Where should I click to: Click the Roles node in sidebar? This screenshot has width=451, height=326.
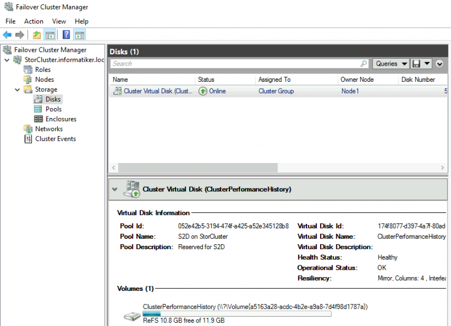click(x=43, y=69)
